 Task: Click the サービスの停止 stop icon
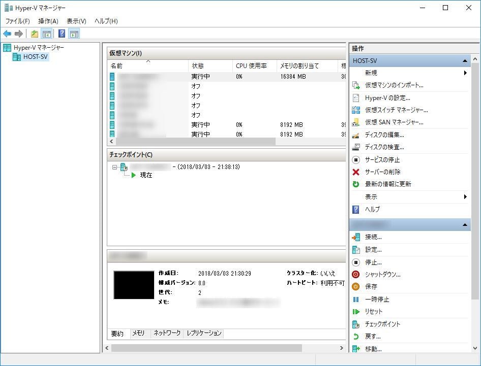click(356, 159)
